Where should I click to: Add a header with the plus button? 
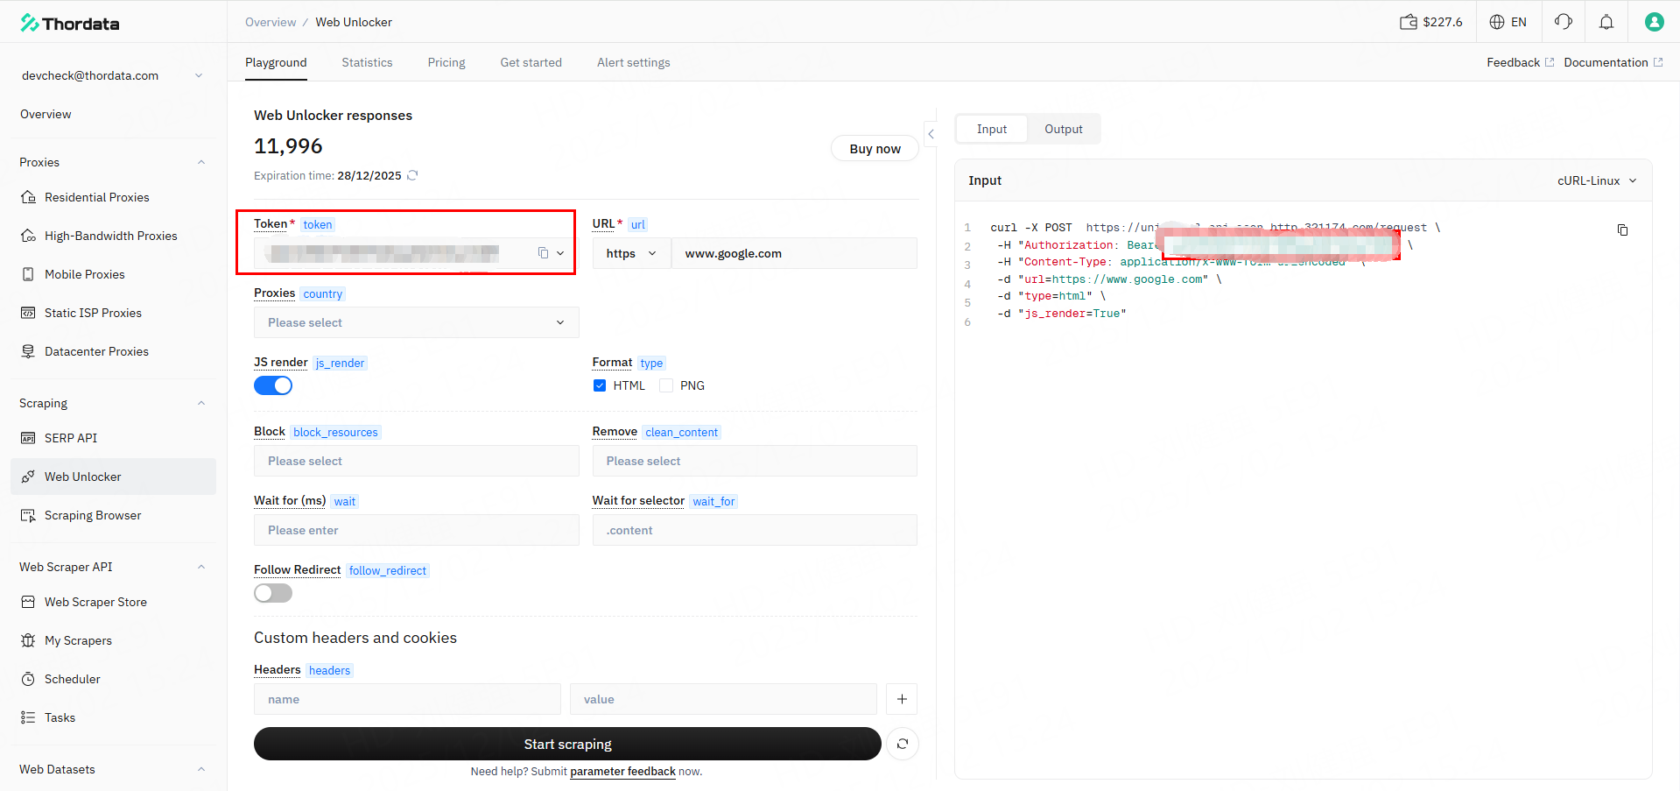[x=901, y=699]
